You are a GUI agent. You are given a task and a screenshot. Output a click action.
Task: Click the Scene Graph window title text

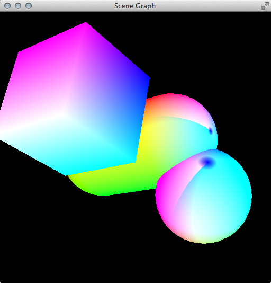tap(135, 6)
